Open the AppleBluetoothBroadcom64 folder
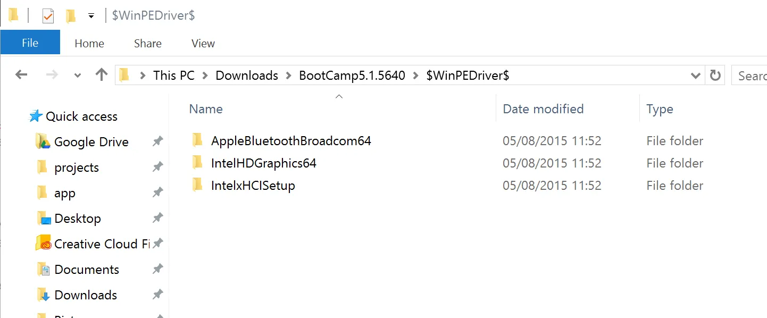The image size is (767, 318). [291, 141]
